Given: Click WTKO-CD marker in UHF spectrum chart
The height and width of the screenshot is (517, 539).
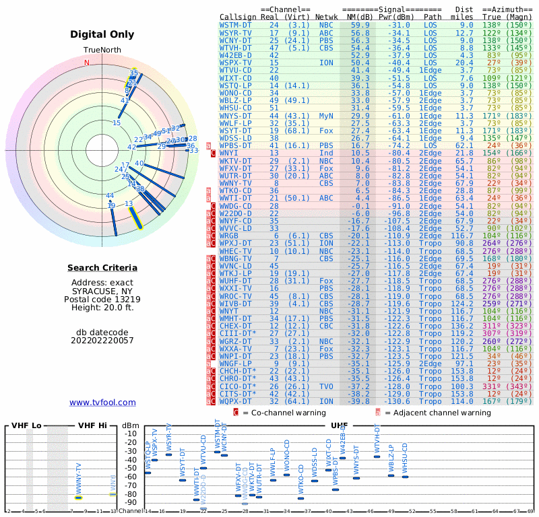Looking at the screenshot, I should (300, 498).
